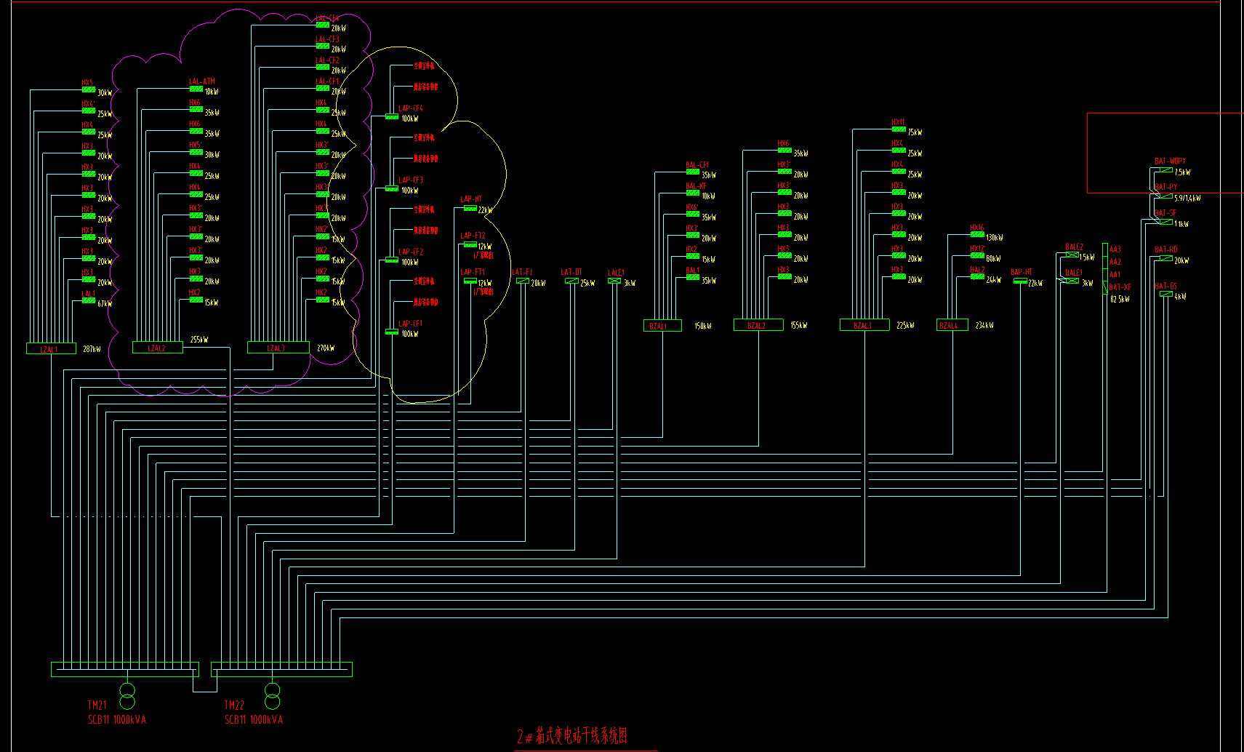Click the LAP-CF4 100kW panel symbol
This screenshot has height=752, width=1244.
(x=392, y=116)
